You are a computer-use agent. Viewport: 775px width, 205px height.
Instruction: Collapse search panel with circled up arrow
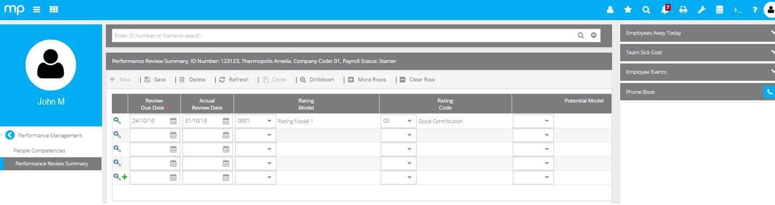coord(594,35)
